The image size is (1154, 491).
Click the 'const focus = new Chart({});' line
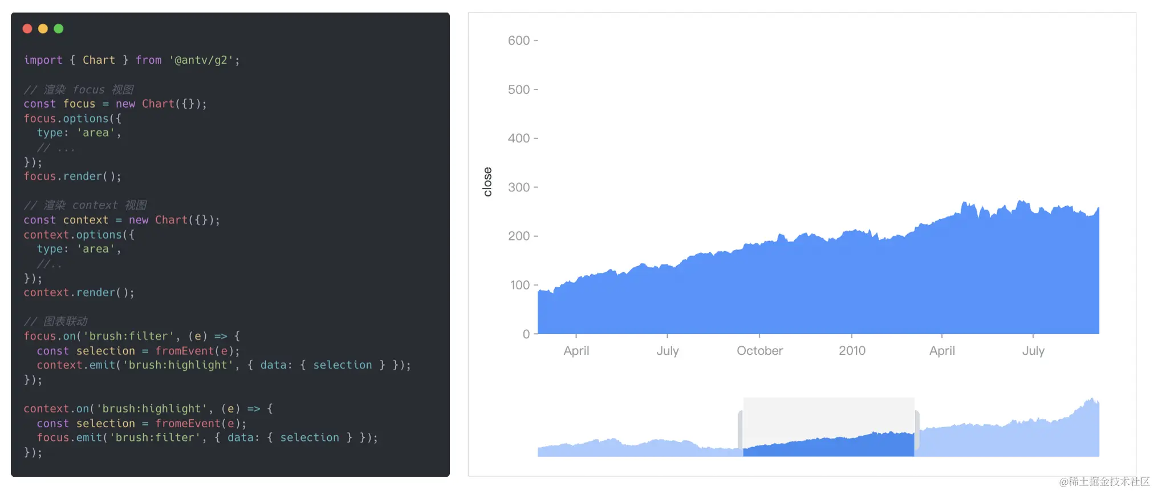click(115, 104)
